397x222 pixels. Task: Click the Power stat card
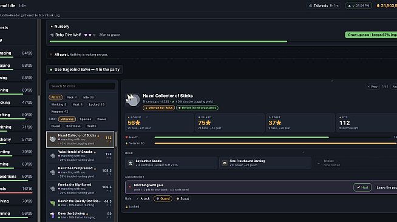[x=160, y=123]
